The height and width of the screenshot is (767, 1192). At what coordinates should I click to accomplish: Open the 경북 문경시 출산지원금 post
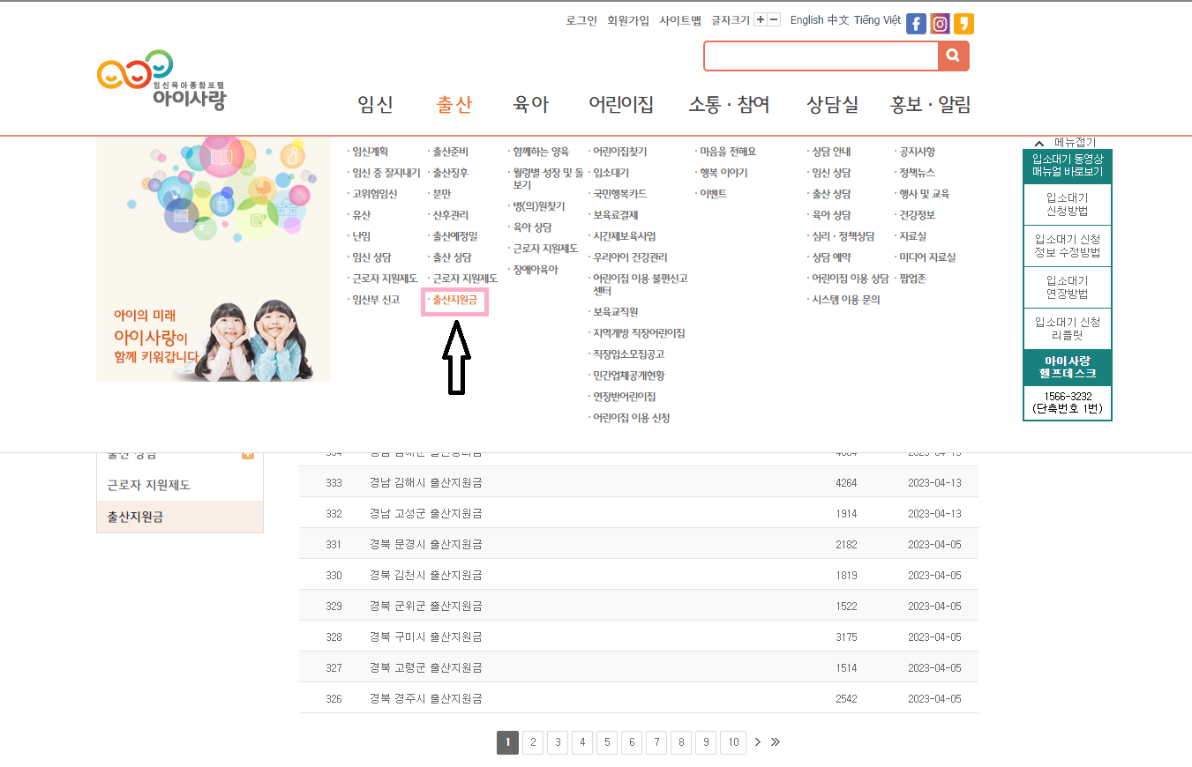click(425, 544)
